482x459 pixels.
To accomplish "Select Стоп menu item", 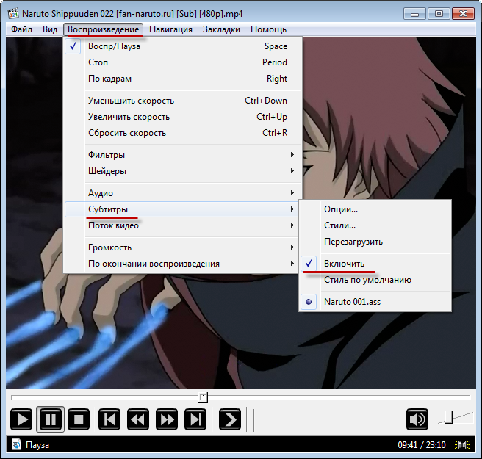I will coord(183,62).
